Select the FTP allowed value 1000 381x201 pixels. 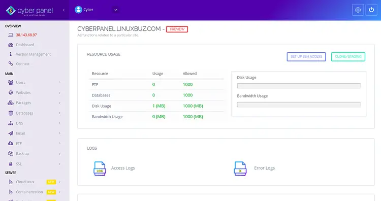(x=187, y=84)
